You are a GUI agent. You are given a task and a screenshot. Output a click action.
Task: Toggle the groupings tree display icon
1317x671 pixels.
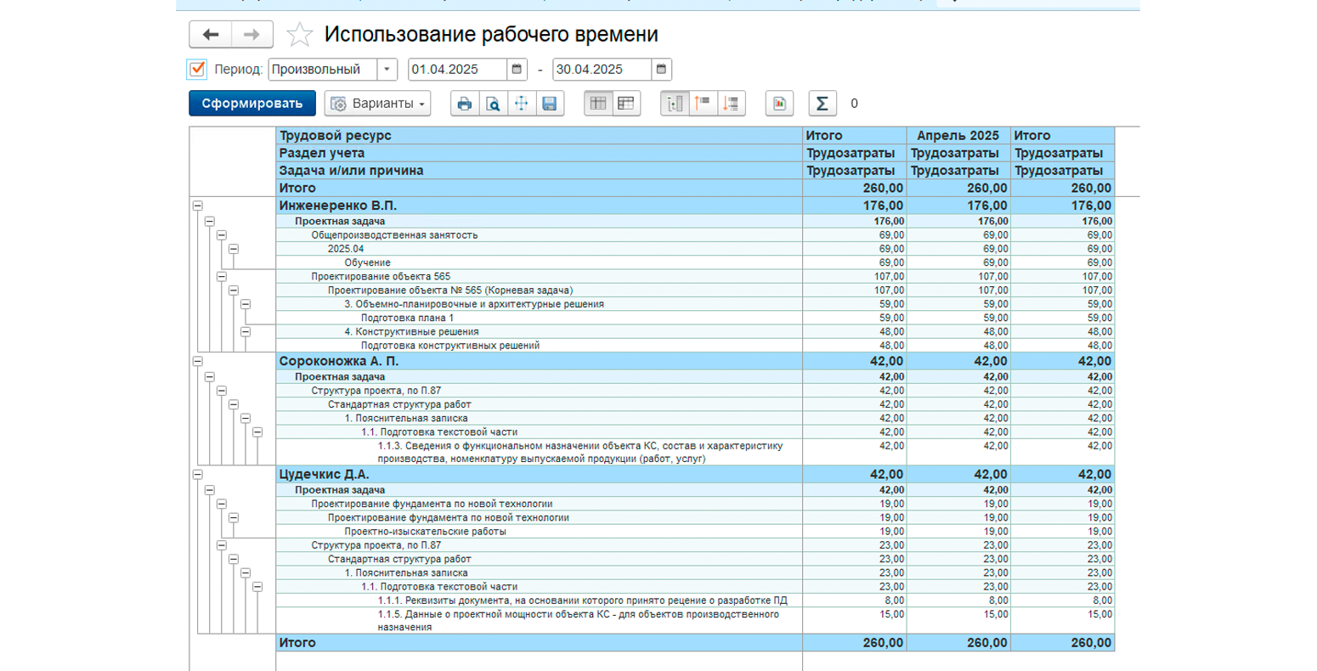[675, 104]
